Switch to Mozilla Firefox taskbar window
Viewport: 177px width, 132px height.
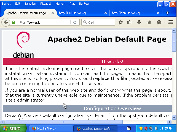(51, 128)
